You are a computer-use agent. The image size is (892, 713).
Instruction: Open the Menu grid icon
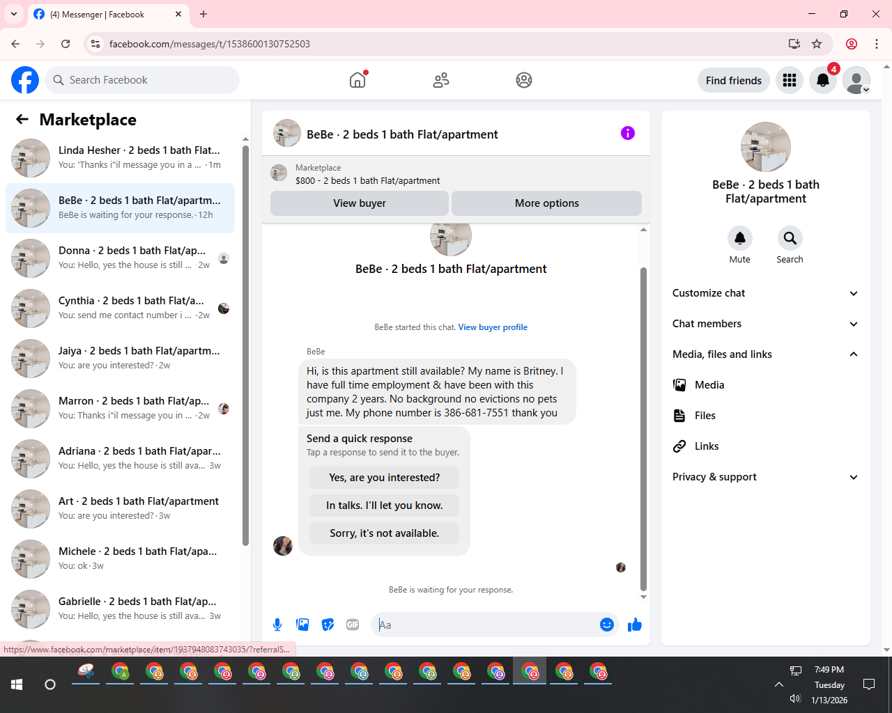pos(790,80)
